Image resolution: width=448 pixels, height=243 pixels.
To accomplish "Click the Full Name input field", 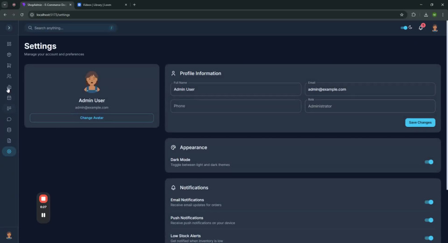I will click(x=236, y=89).
